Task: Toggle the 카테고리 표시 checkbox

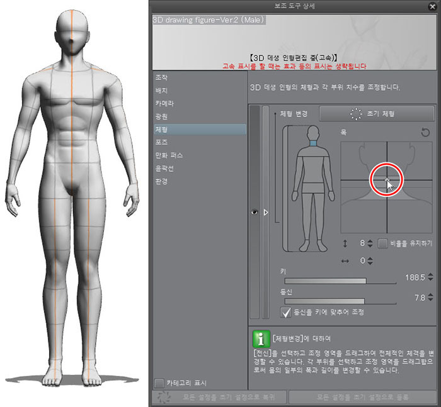Action: coord(159,383)
